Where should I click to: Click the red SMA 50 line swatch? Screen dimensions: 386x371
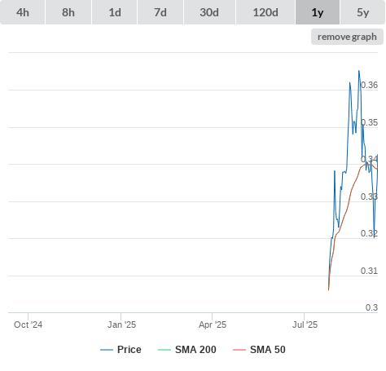click(239, 350)
